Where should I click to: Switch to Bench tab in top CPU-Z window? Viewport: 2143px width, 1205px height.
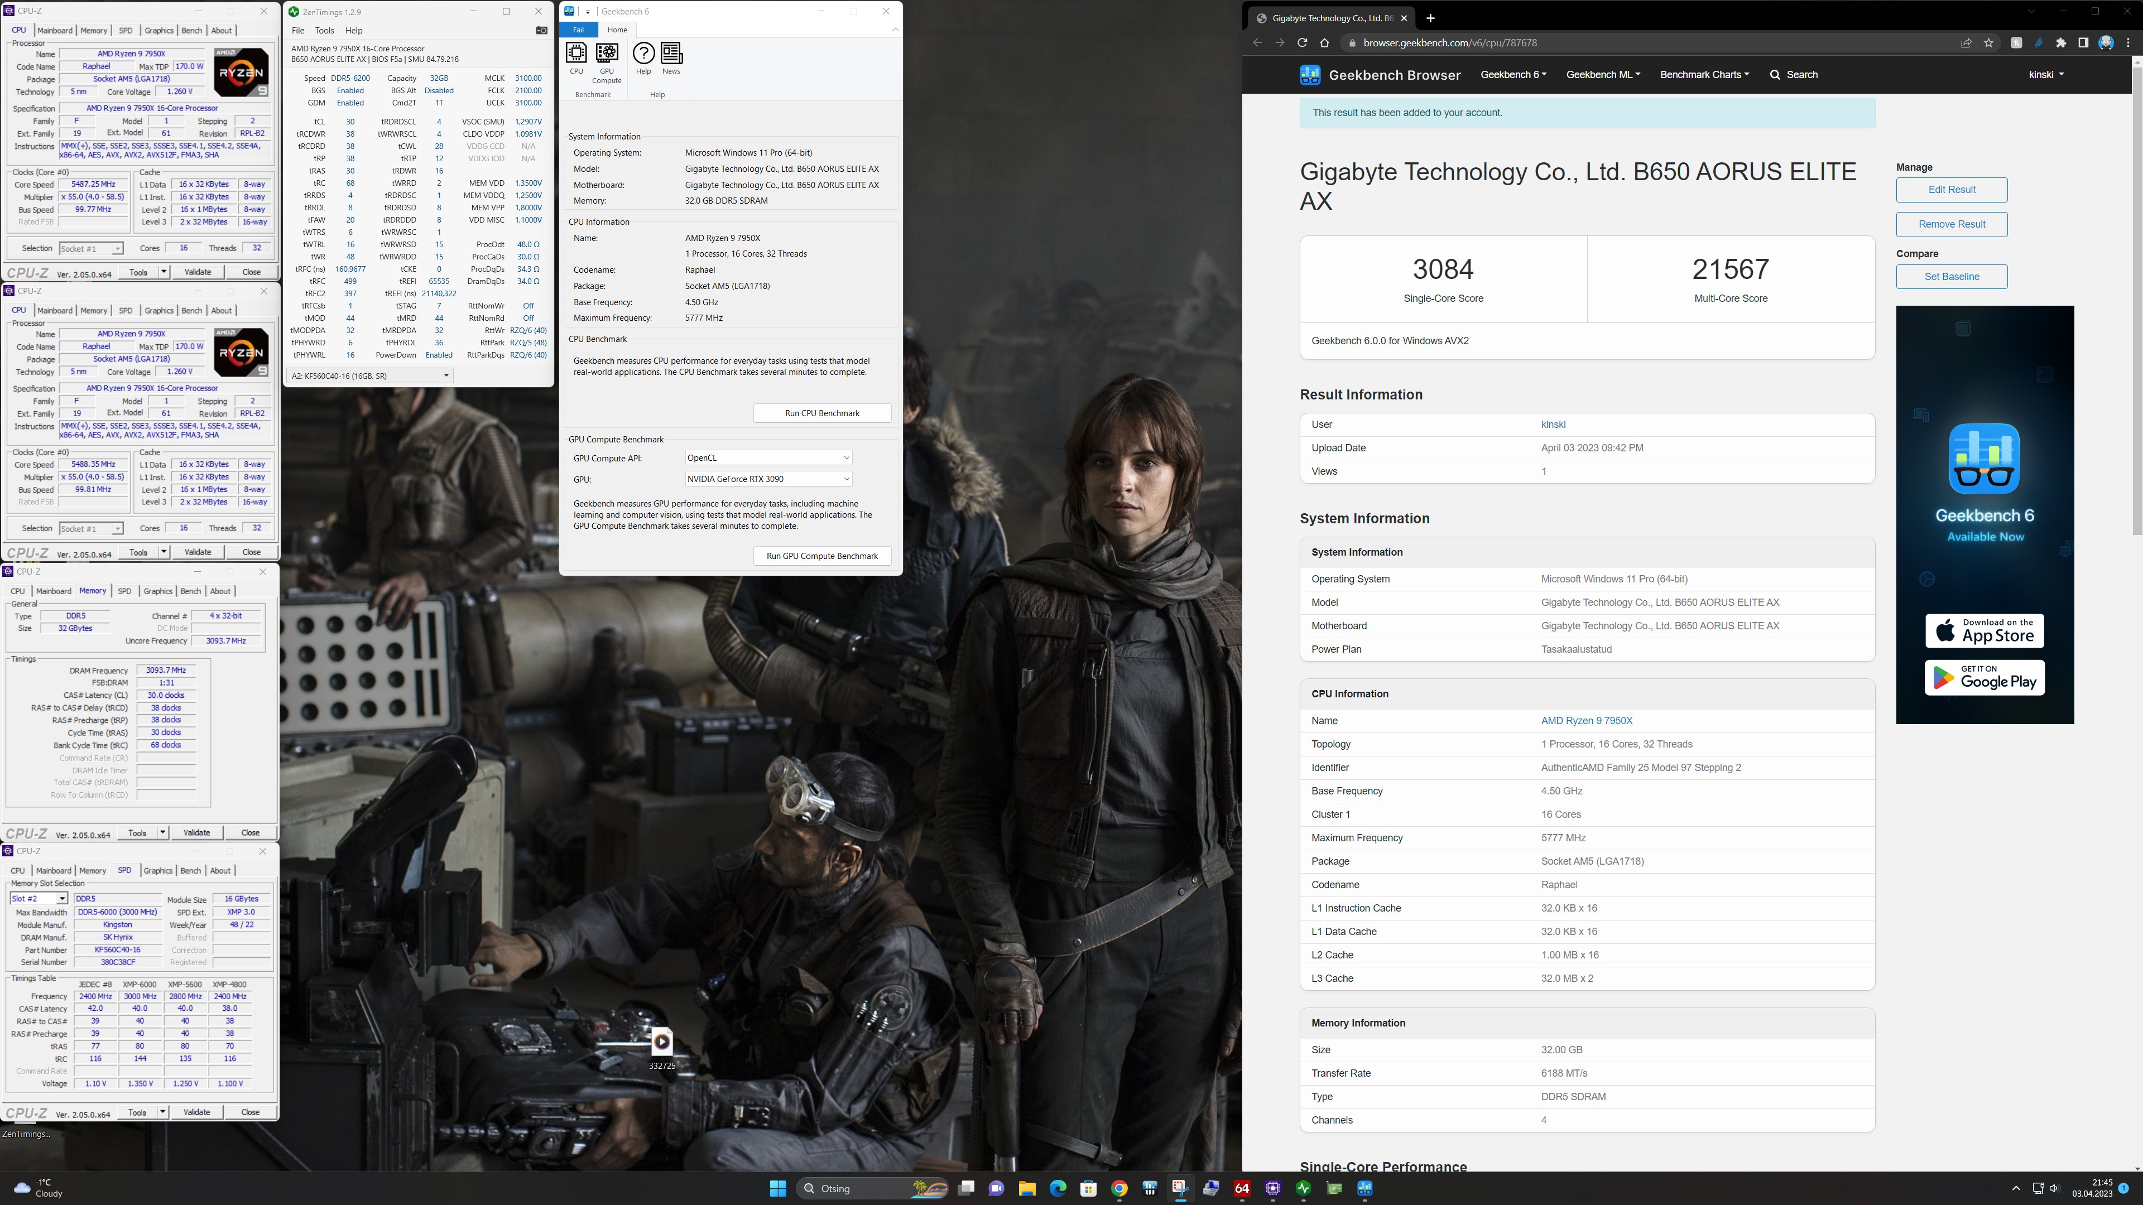click(x=191, y=31)
